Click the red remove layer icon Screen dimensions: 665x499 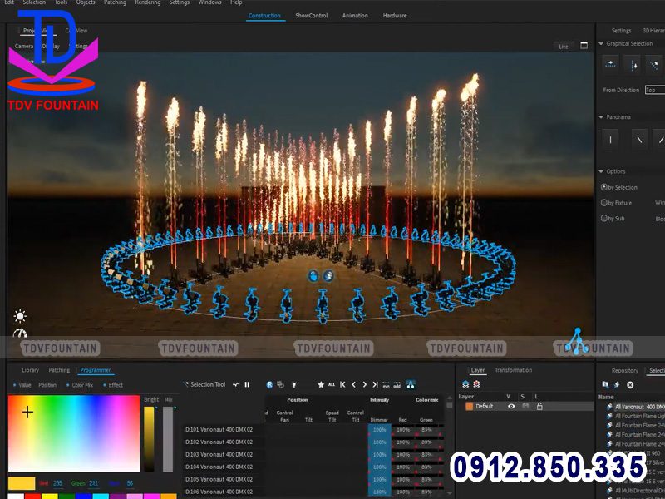[x=476, y=384]
